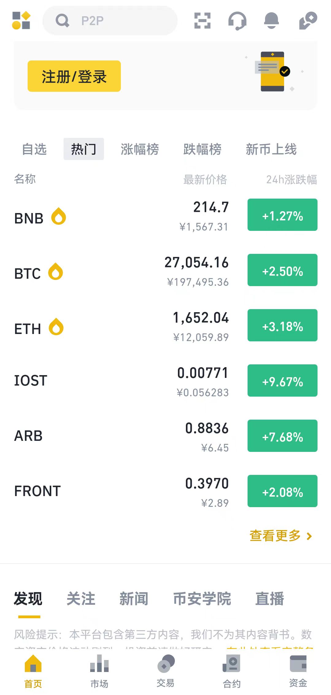Open the QR scan icon
The image size is (331, 695).
click(x=202, y=21)
